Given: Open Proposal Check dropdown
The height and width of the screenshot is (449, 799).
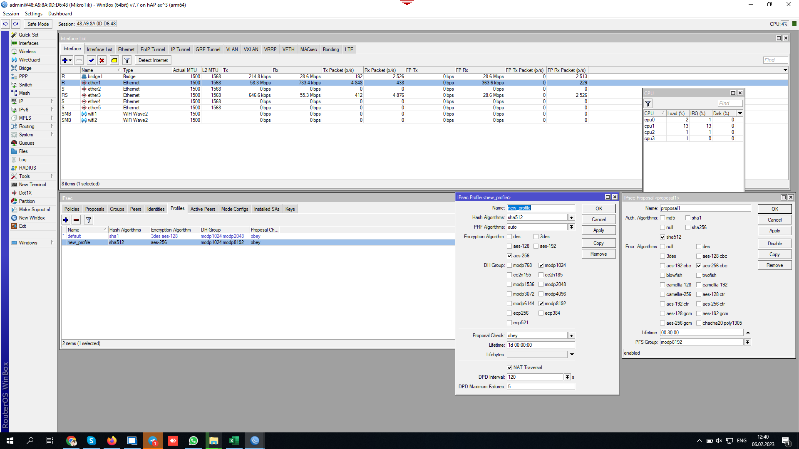Looking at the screenshot, I should point(572,336).
